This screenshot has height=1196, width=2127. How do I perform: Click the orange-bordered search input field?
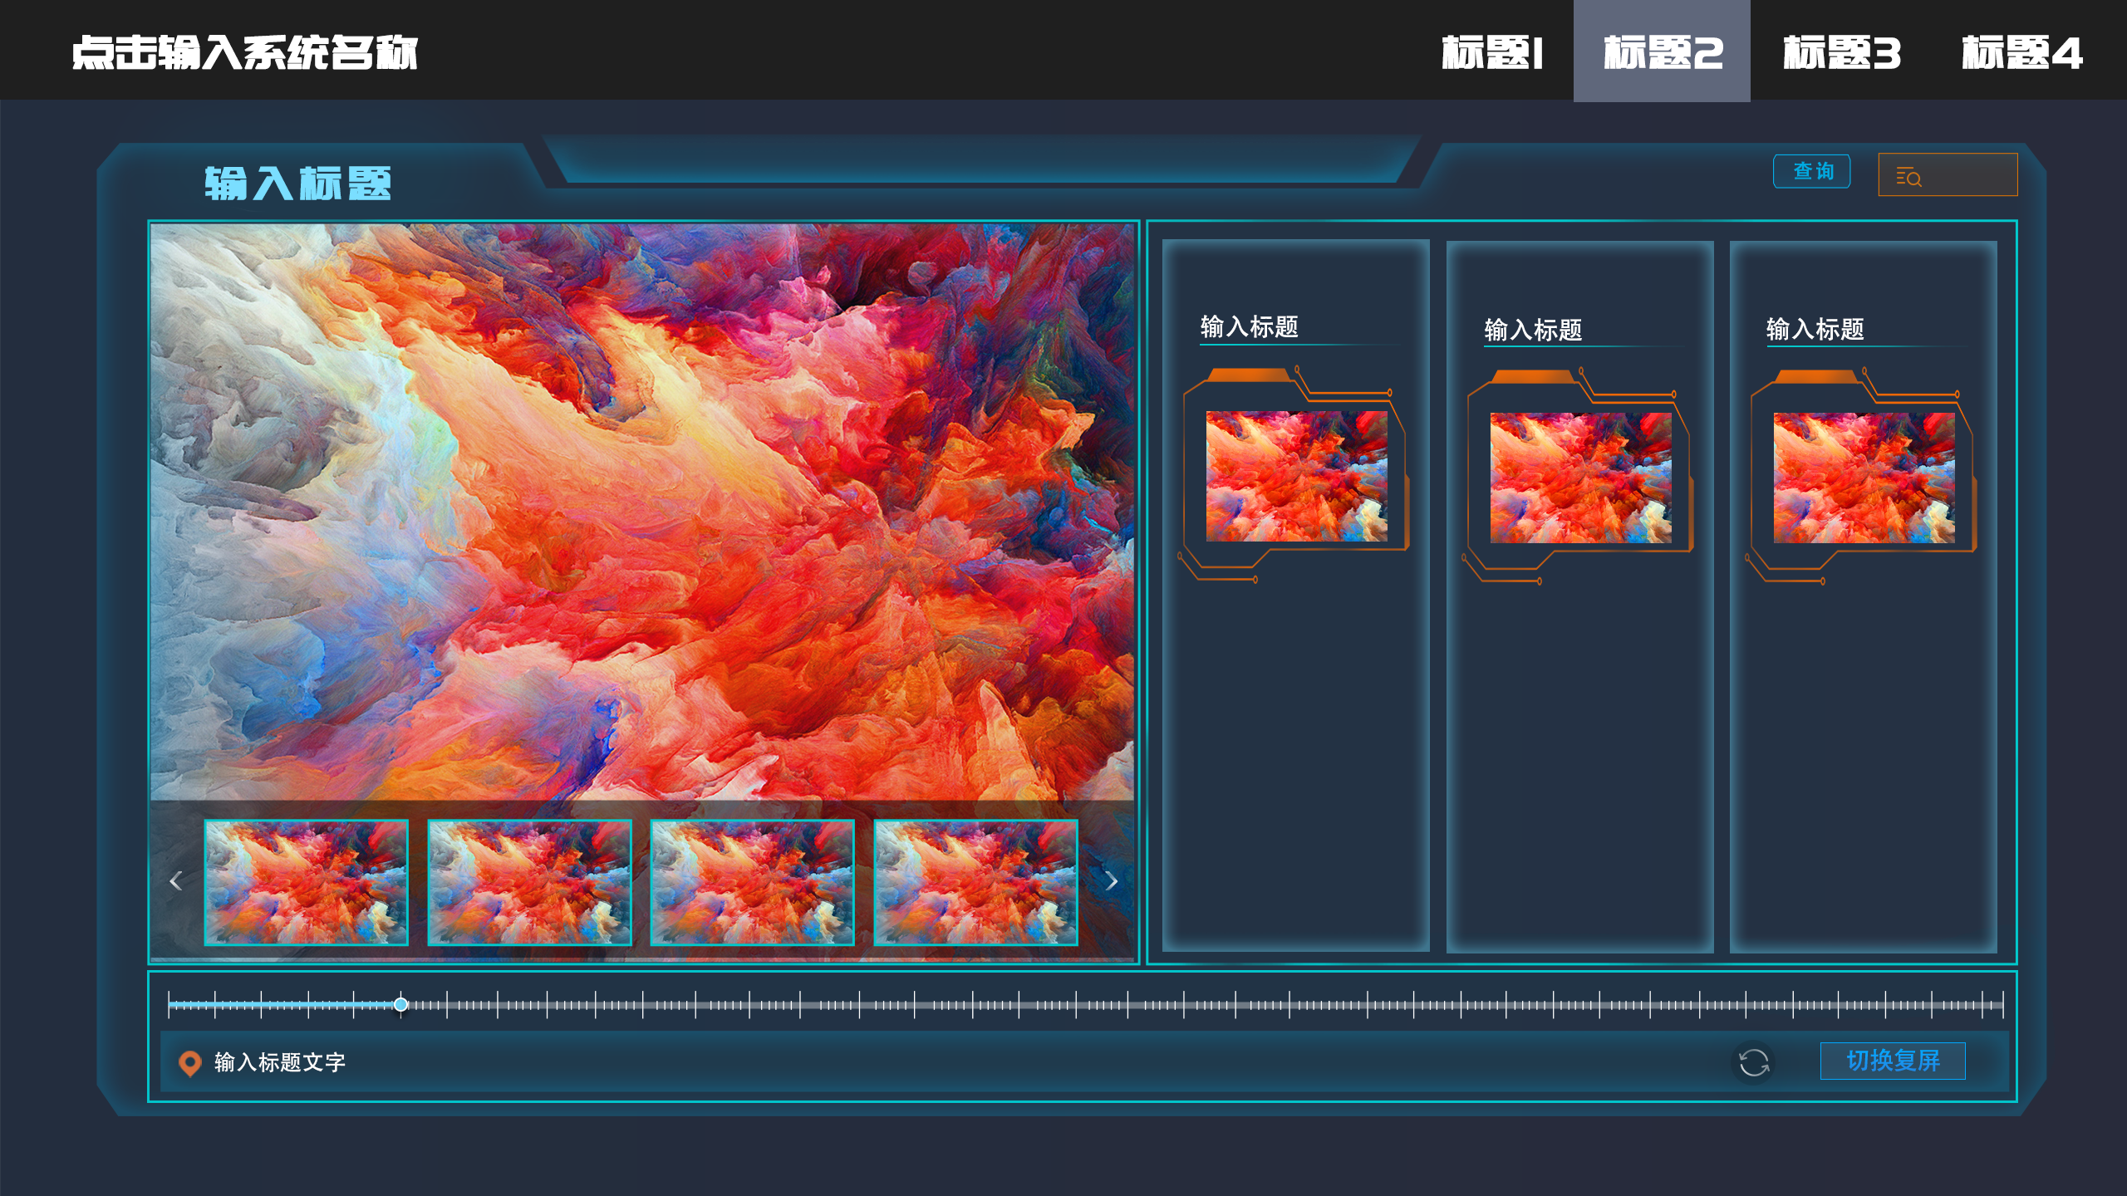click(x=1948, y=175)
